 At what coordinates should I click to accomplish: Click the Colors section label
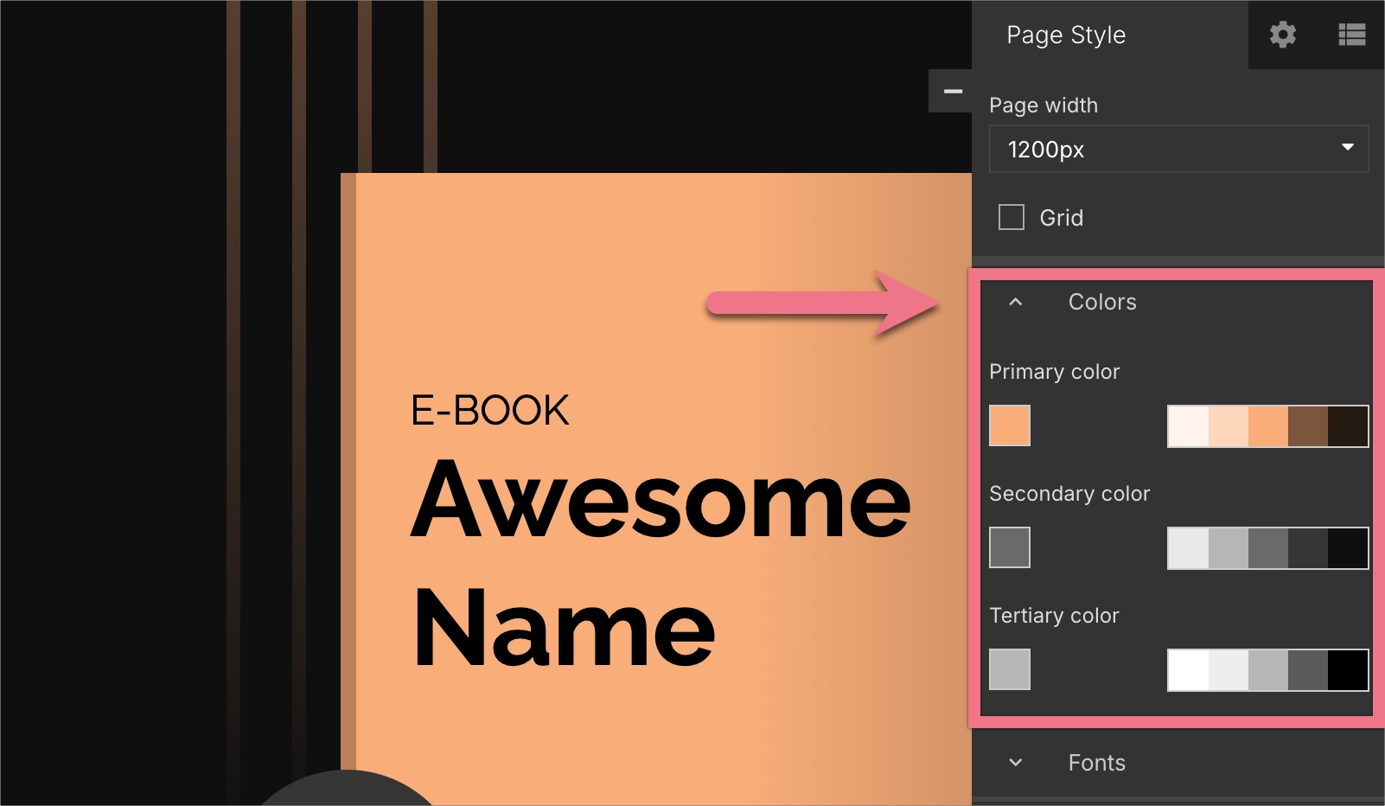pos(1102,302)
